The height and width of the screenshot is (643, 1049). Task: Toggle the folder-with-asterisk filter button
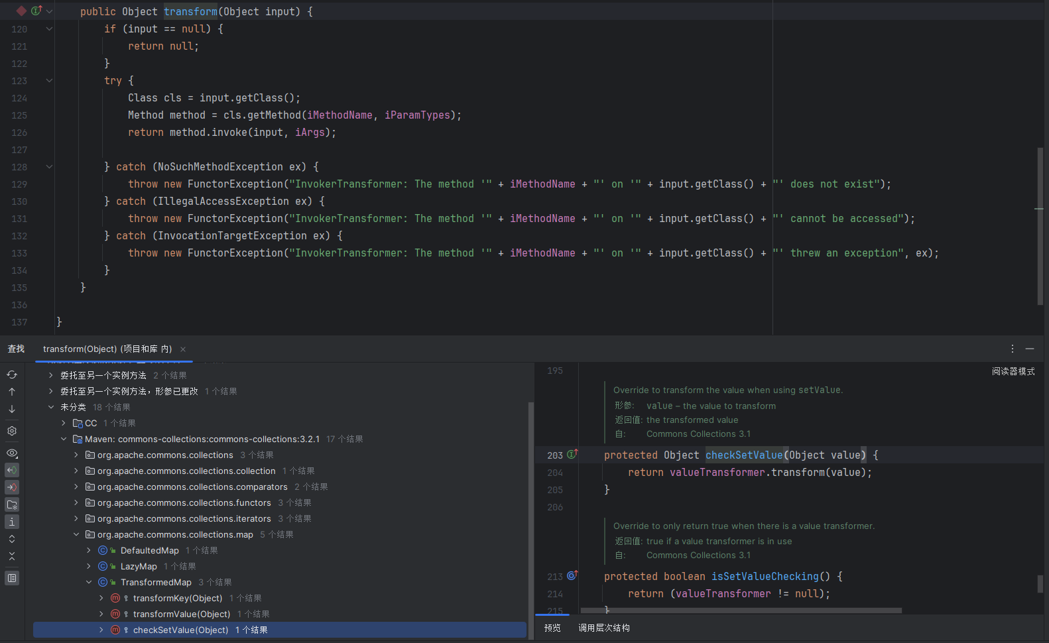(x=12, y=504)
